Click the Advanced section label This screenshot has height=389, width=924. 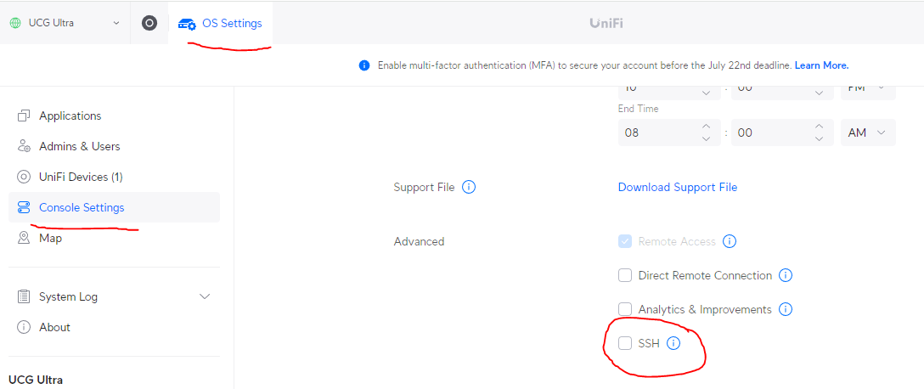tap(419, 242)
